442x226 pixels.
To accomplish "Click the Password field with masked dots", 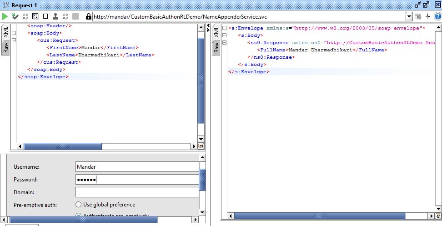I will click(x=137, y=180).
